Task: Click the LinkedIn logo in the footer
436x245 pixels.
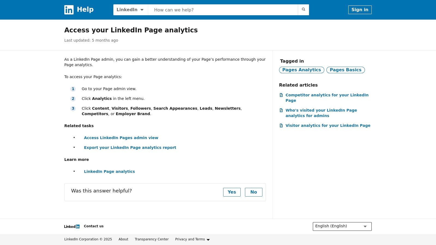Action: click(72, 226)
